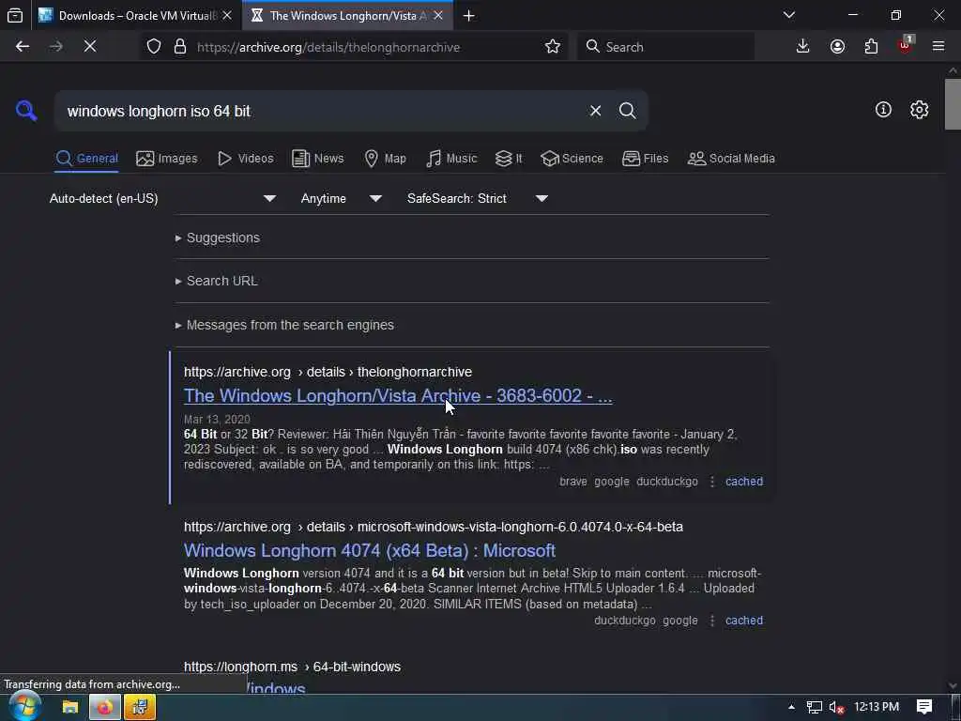This screenshot has width=961, height=721.
Task: Select the Map search category
Action: tap(386, 158)
